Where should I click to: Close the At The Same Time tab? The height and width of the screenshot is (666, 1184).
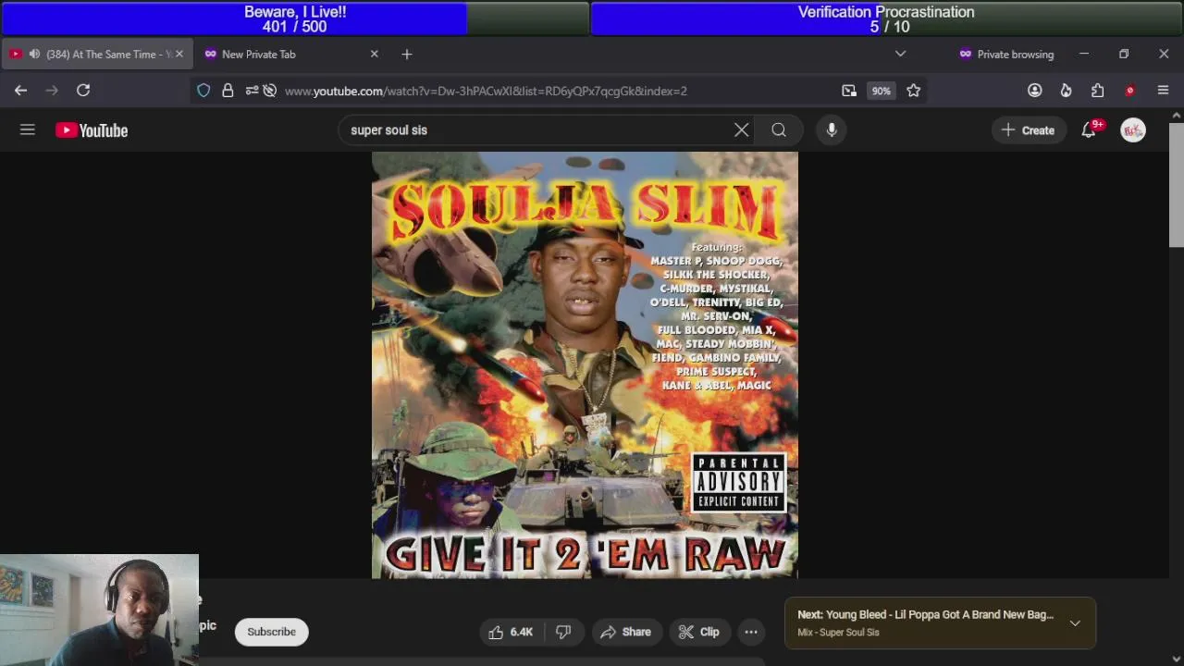(179, 55)
